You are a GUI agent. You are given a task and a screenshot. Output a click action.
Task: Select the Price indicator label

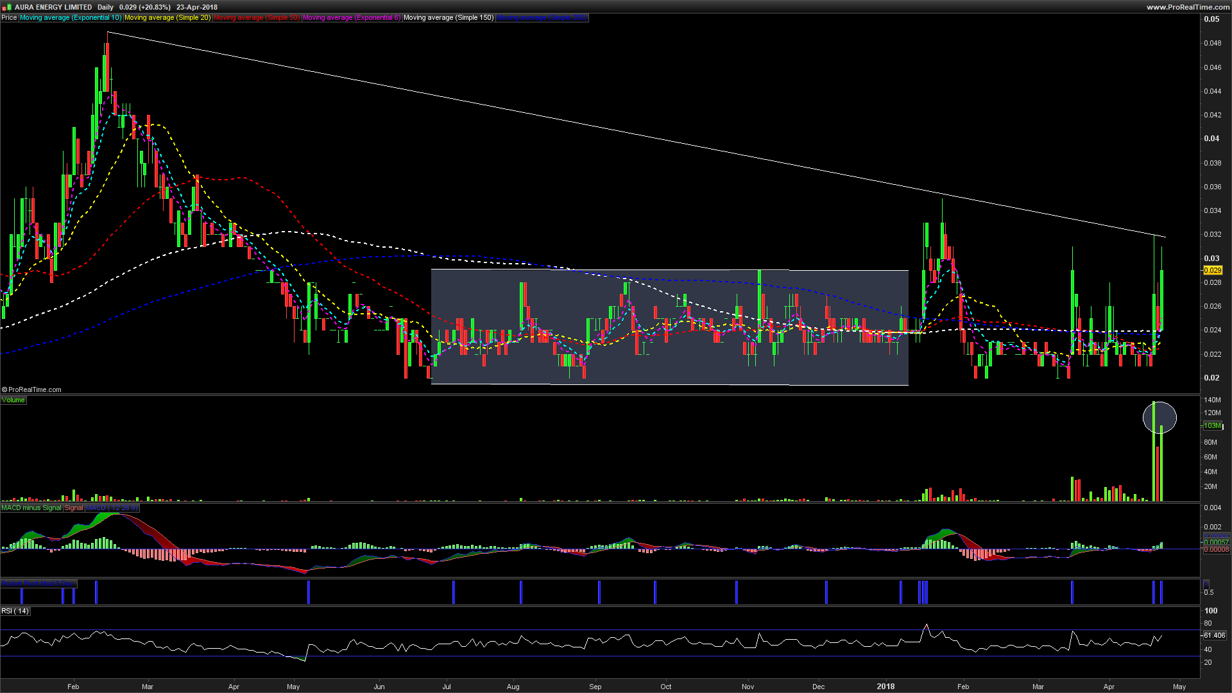click(x=9, y=18)
